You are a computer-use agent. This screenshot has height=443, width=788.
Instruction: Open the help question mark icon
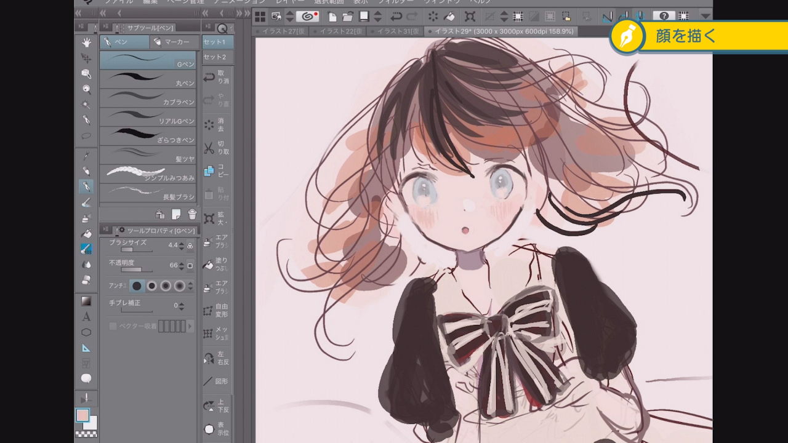point(664,17)
